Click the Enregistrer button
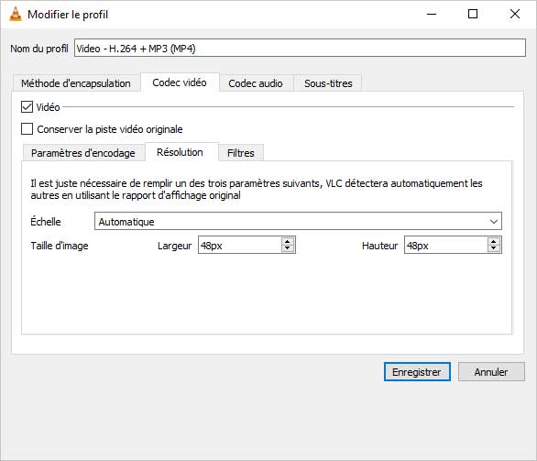The image size is (537, 461). [x=417, y=372]
